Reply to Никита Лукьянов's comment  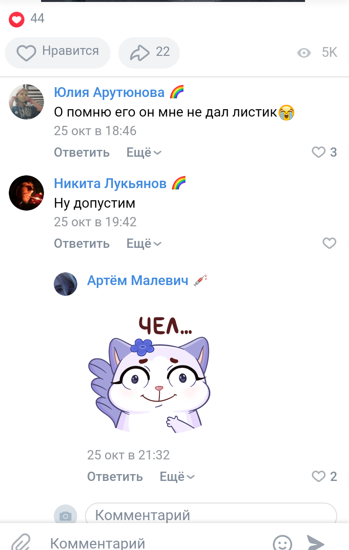point(82,243)
